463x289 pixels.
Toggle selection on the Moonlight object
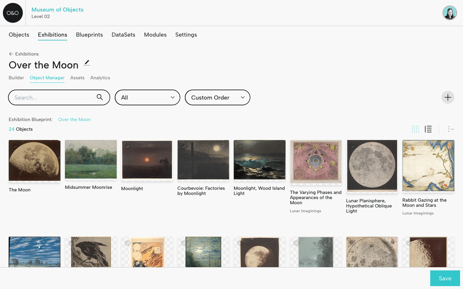(x=128, y=147)
